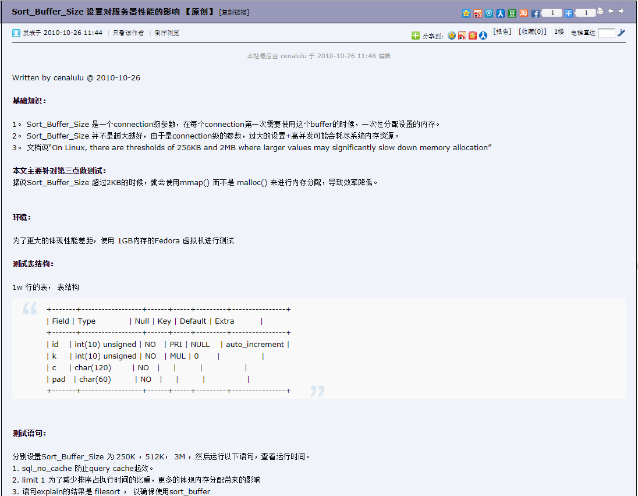Share to Tencent Weibo in header bar

pos(489,13)
